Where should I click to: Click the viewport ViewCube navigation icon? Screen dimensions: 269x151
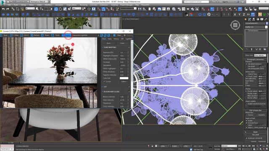235,25
